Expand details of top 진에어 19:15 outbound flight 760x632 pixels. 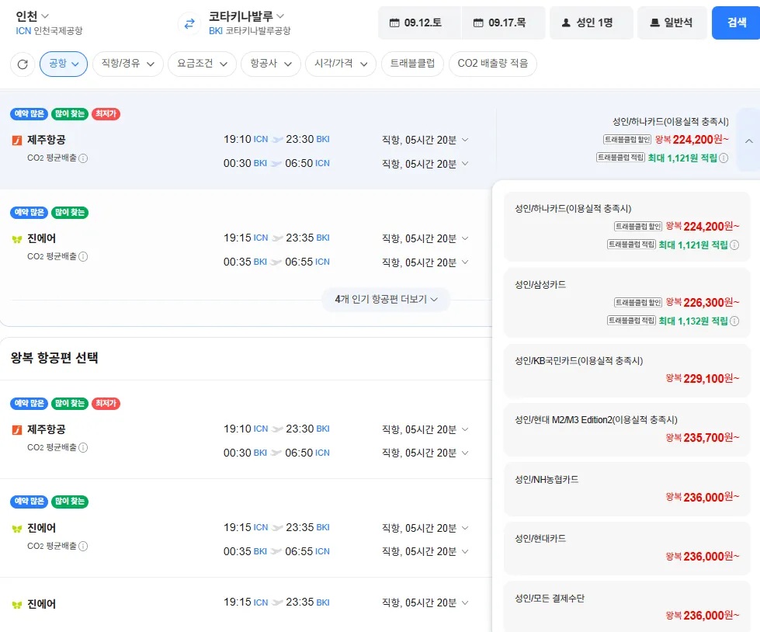(465, 238)
